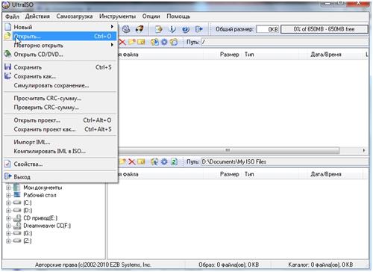
Task: Choose Открыть... from the File menu
Action: pos(60,37)
